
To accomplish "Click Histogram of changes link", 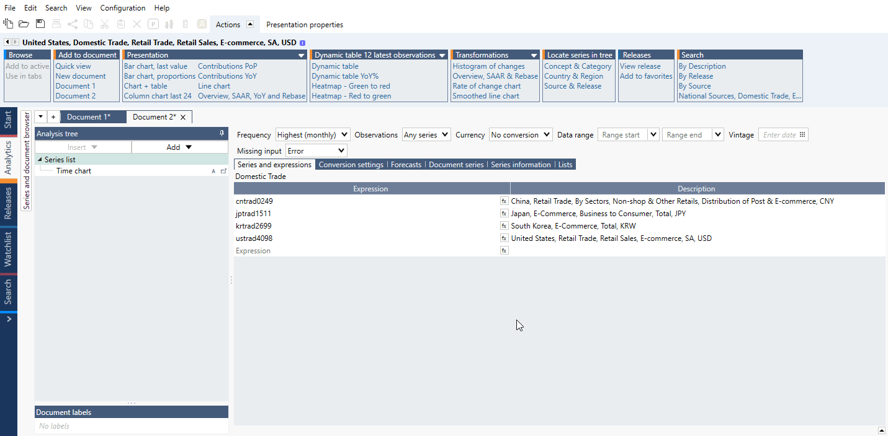I will (x=488, y=66).
